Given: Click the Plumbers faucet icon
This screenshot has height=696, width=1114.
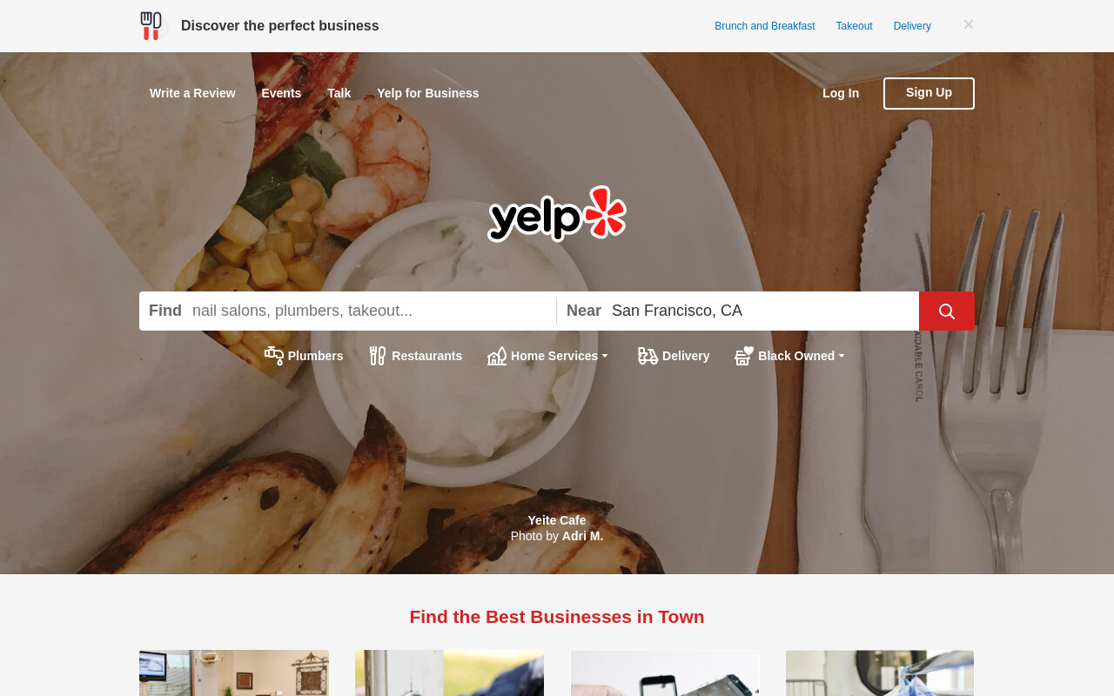Looking at the screenshot, I should 274,355.
